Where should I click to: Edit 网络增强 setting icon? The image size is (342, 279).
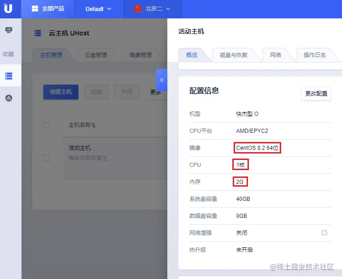324,233
